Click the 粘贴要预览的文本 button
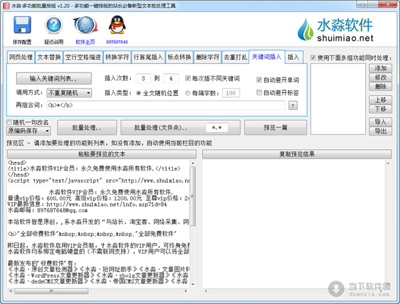The image size is (400, 304). pyautogui.click(x=101, y=154)
